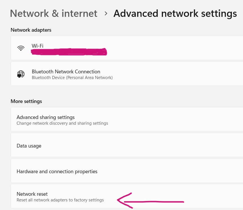Click the Wi-Fi label text

37,46
